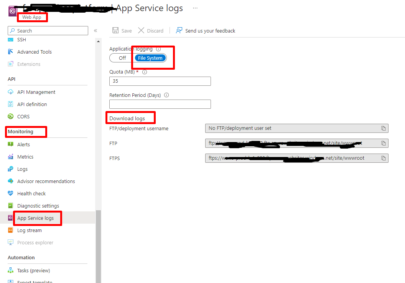Click the Save disk icon
Screen dimensions: 405x283
tap(115, 30)
